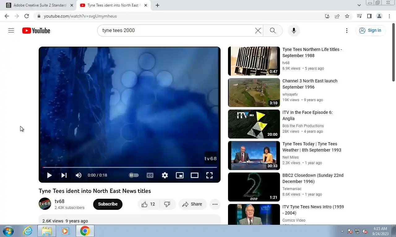Like the video

148,204
